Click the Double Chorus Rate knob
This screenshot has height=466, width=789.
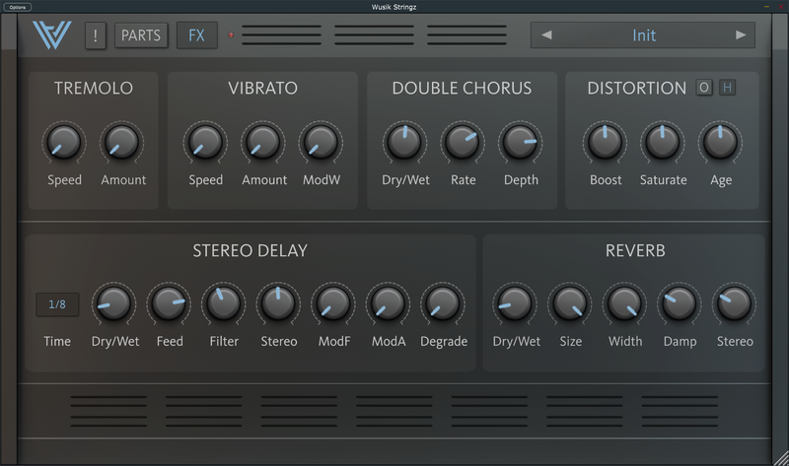tap(463, 142)
